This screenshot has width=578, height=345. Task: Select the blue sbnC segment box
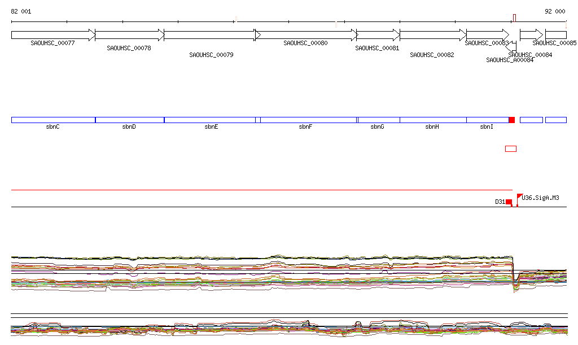pyautogui.click(x=53, y=120)
